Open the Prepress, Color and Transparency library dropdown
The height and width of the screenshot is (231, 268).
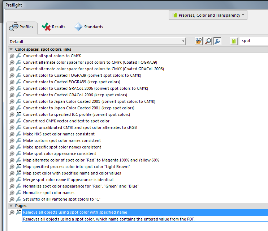pos(208,15)
